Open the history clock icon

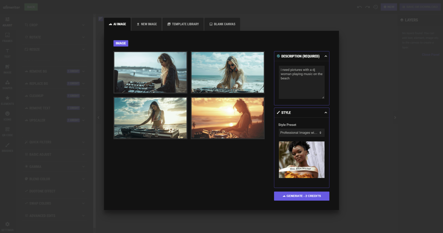coord(376,7)
